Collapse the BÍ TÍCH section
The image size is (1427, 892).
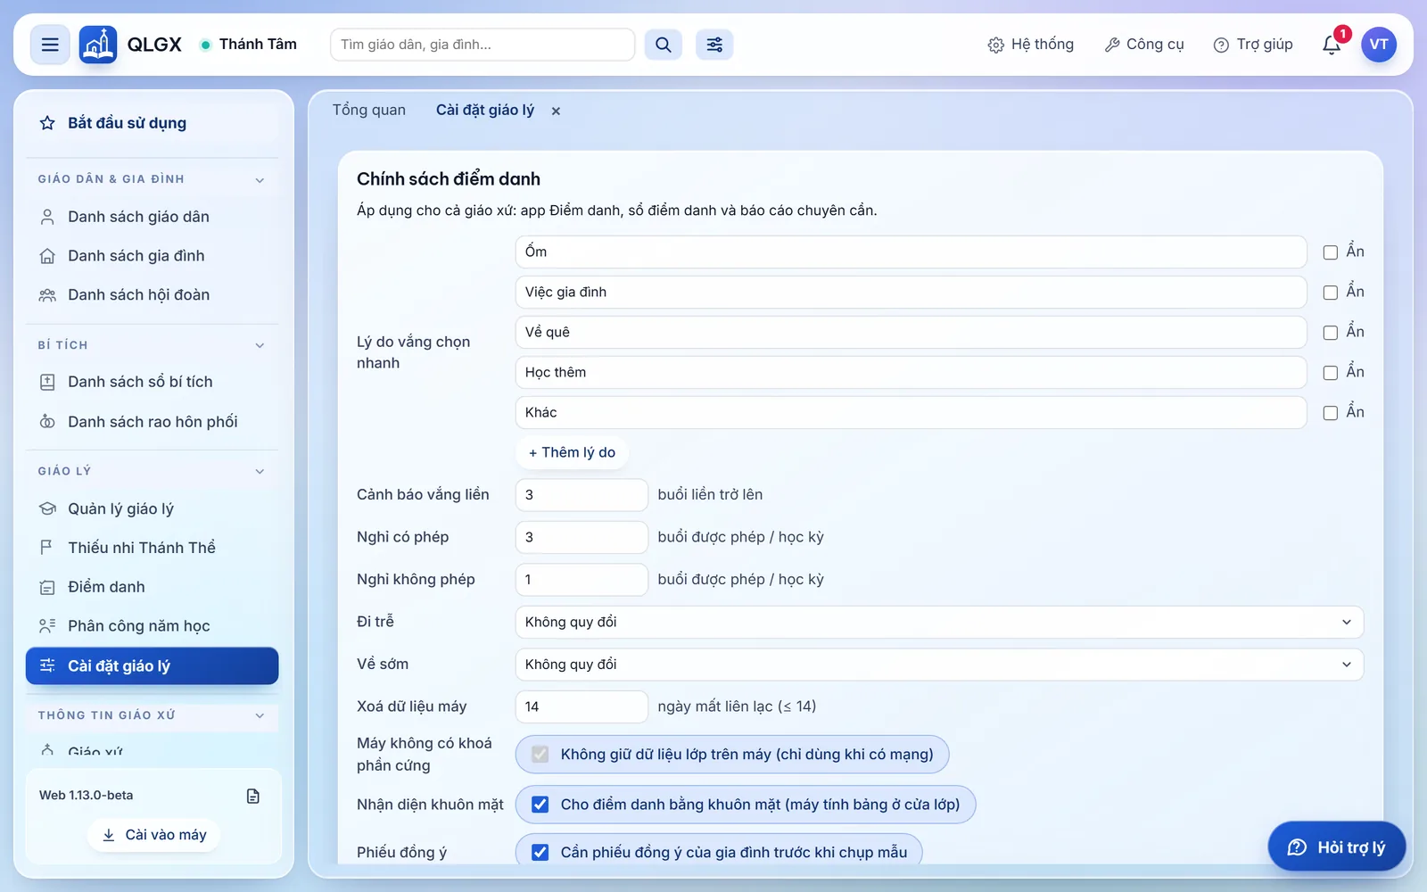[260, 345]
